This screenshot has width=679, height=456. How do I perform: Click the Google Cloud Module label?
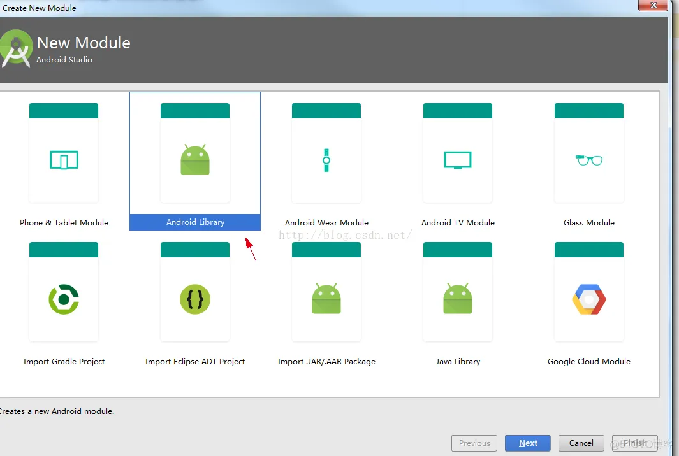pyautogui.click(x=589, y=362)
